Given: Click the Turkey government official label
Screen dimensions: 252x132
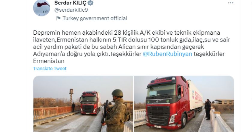Looking at the screenshot, I should tap(95, 19).
